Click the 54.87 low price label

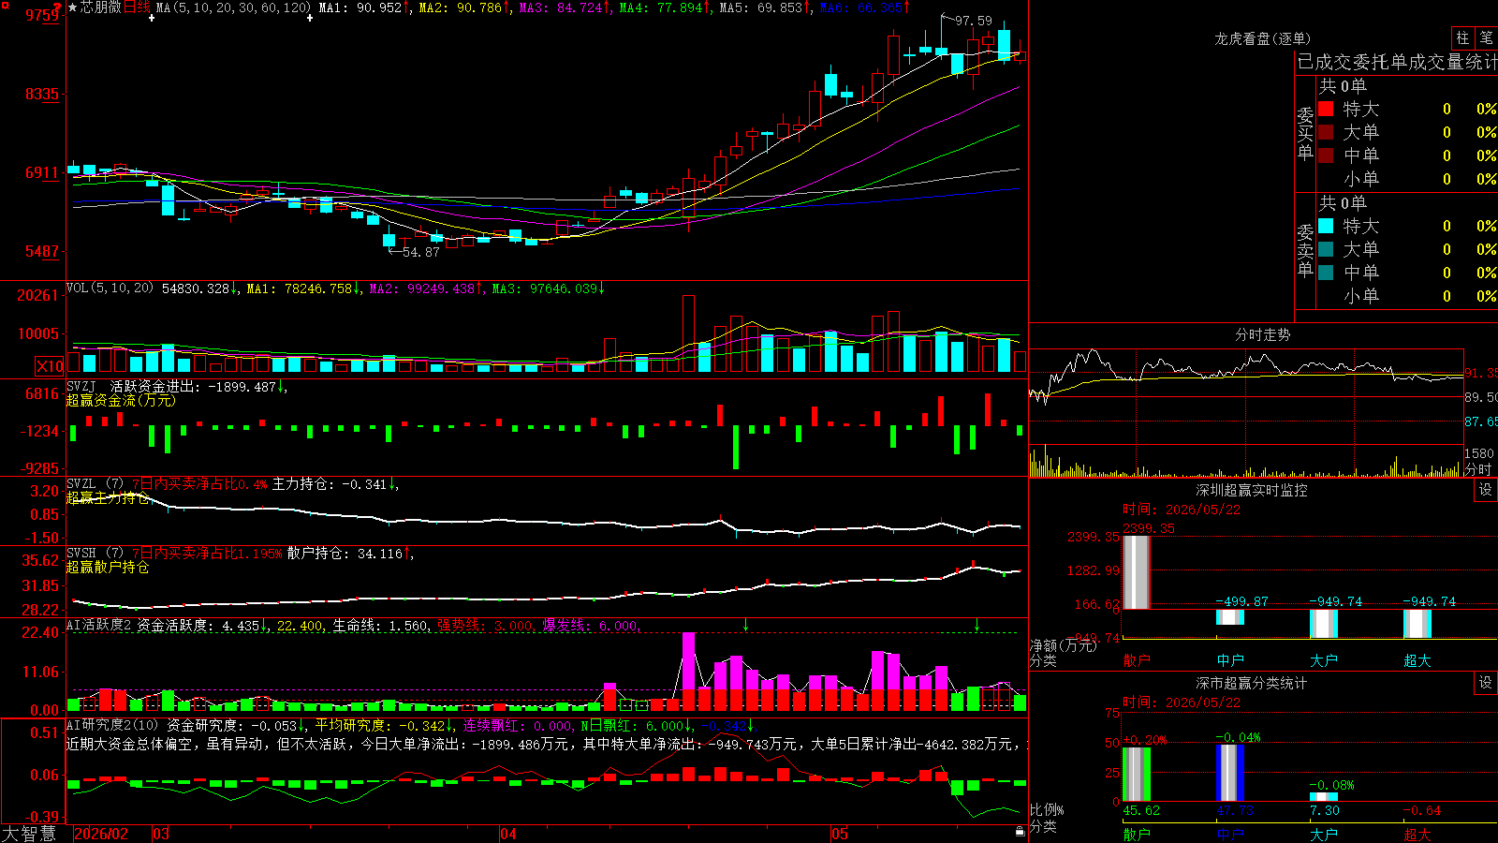[420, 252]
